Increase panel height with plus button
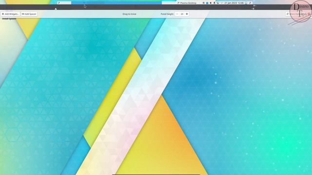312x175 pixels. point(187,14)
